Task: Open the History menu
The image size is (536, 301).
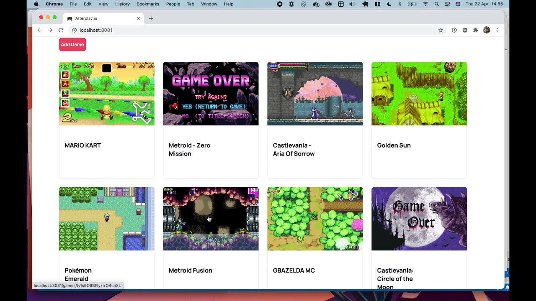Action: pyautogui.click(x=122, y=4)
